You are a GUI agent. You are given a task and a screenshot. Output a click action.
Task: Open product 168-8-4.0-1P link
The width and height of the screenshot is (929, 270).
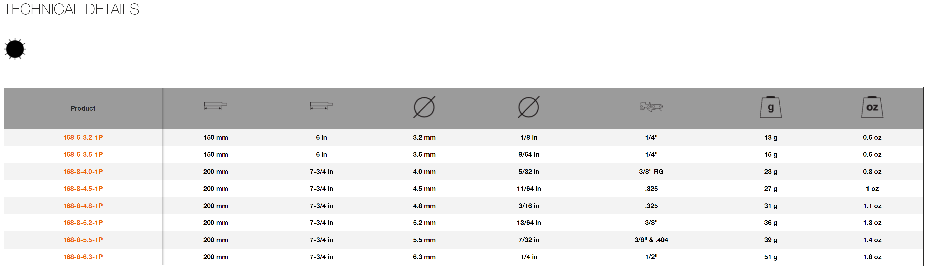tap(83, 172)
